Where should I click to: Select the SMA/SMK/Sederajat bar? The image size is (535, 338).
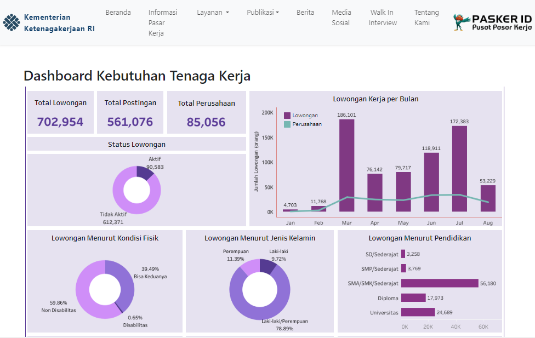click(440, 283)
